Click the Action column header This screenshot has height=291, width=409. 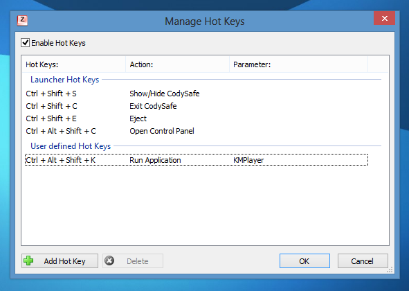coord(177,64)
